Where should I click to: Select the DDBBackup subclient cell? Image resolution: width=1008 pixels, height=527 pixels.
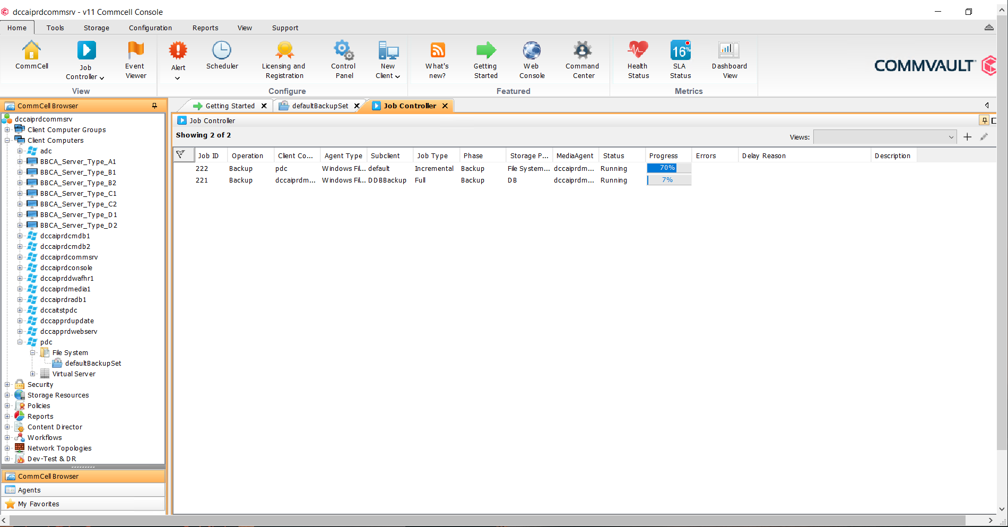tap(387, 180)
